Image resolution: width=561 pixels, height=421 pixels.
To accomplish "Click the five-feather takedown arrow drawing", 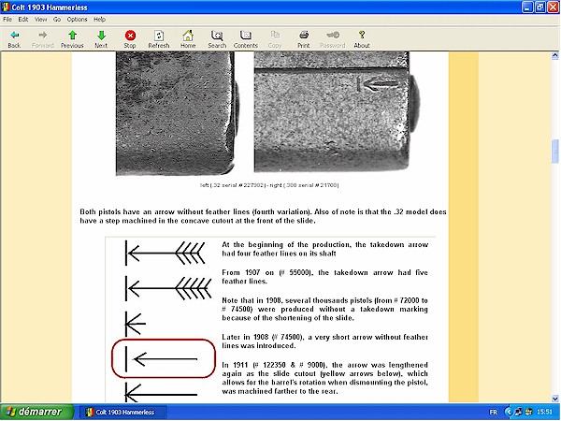I will point(168,288).
